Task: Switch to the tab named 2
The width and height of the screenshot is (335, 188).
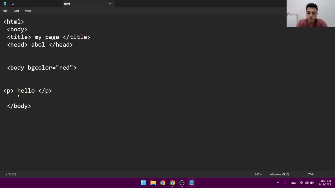Action: pyautogui.click(x=13, y=4)
